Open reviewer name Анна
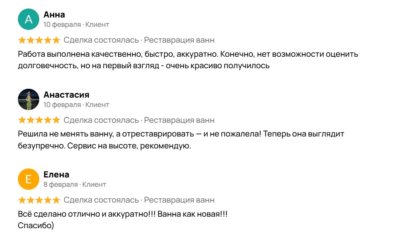This screenshot has width=412, height=238. coord(54,15)
